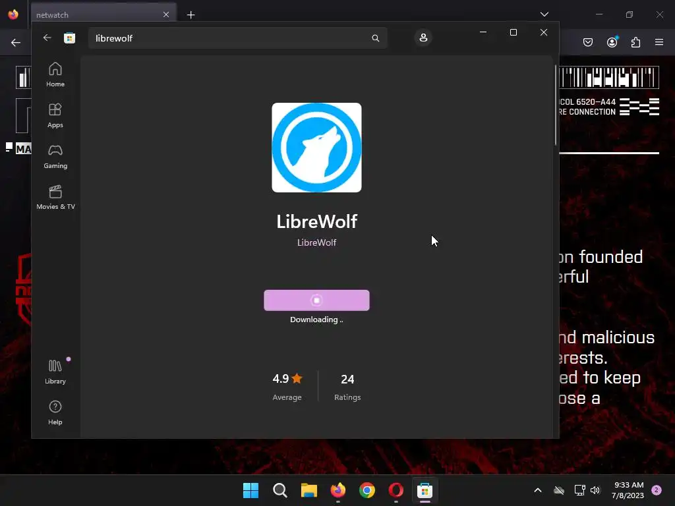Click search magnifier in Store search box
The width and height of the screenshot is (675, 506).
point(375,38)
